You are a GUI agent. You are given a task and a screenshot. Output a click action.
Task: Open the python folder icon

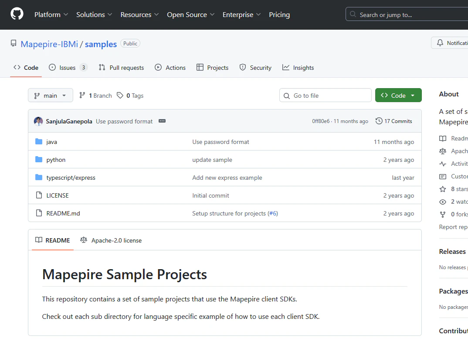[39, 160]
